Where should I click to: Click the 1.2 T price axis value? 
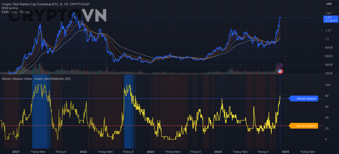328,30
